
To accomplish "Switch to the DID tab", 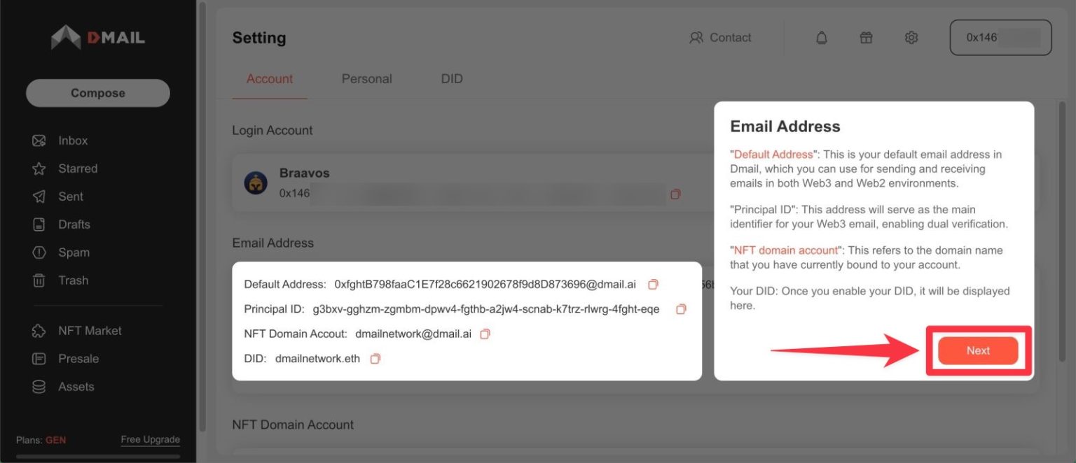I will click(451, 78).
